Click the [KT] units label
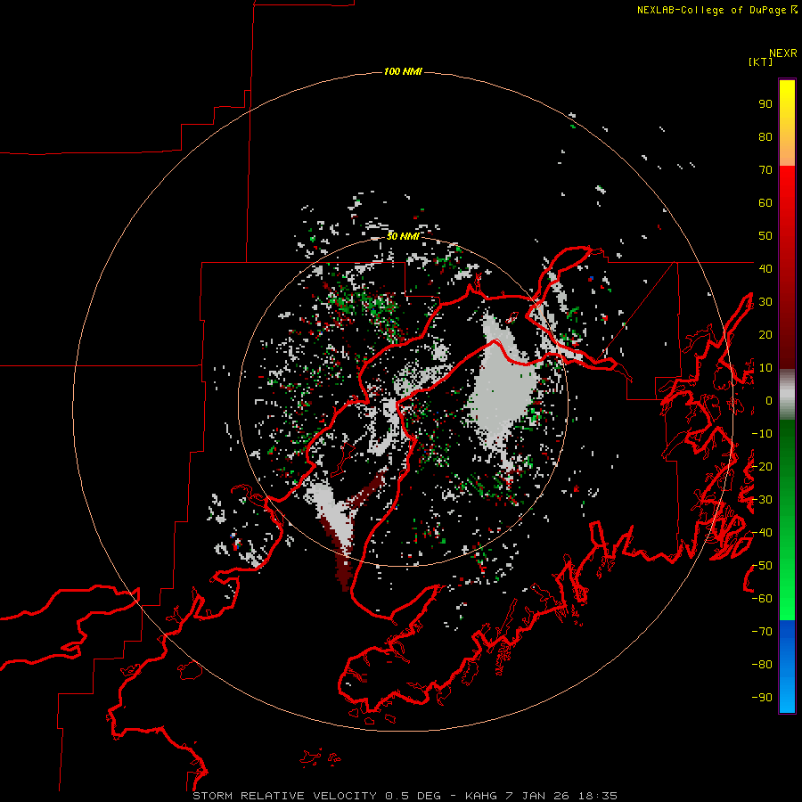Screen dimensions: 802x802 point(761,61)
